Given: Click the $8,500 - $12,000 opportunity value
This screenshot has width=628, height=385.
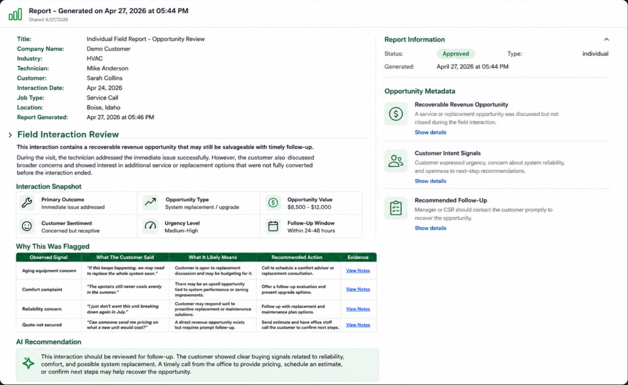Looking at the screenshot, I should [x=309, y=207].
